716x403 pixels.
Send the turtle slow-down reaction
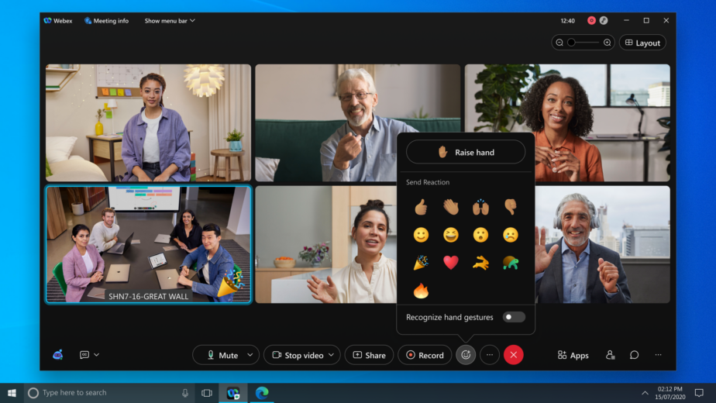tap(509, 263)
